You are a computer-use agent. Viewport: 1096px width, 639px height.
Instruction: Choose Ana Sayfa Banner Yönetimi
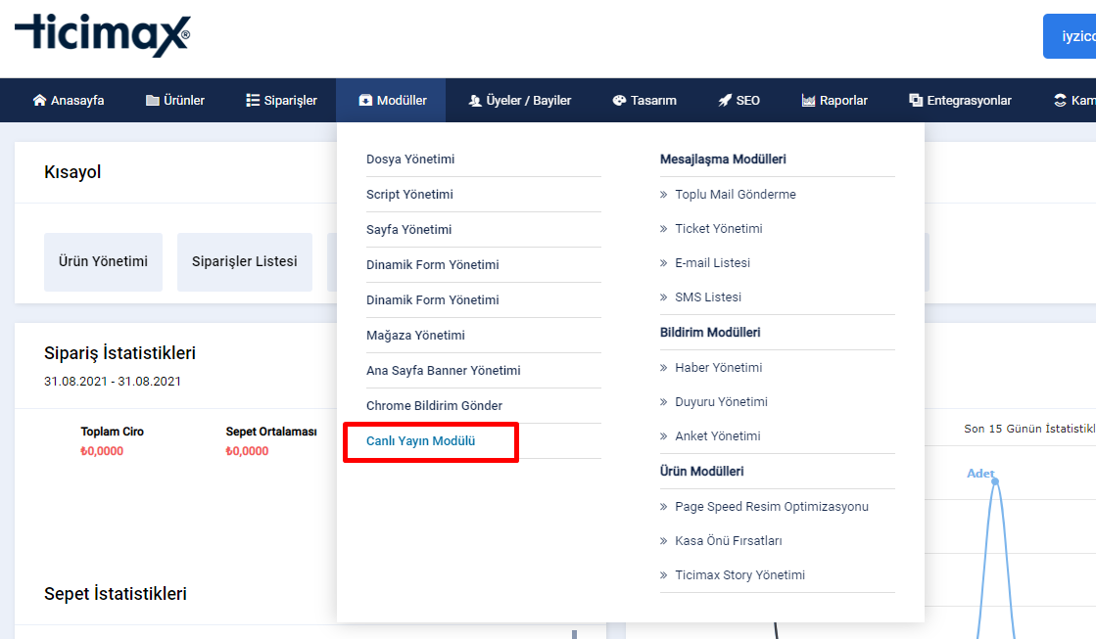tap(443, 370)
